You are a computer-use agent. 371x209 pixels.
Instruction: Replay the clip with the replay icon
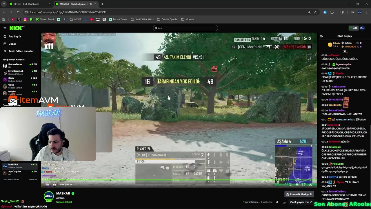coord(48,185)
